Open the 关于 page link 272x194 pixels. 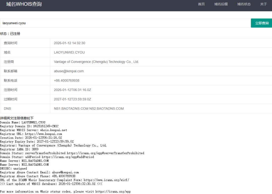coord(263,4)
